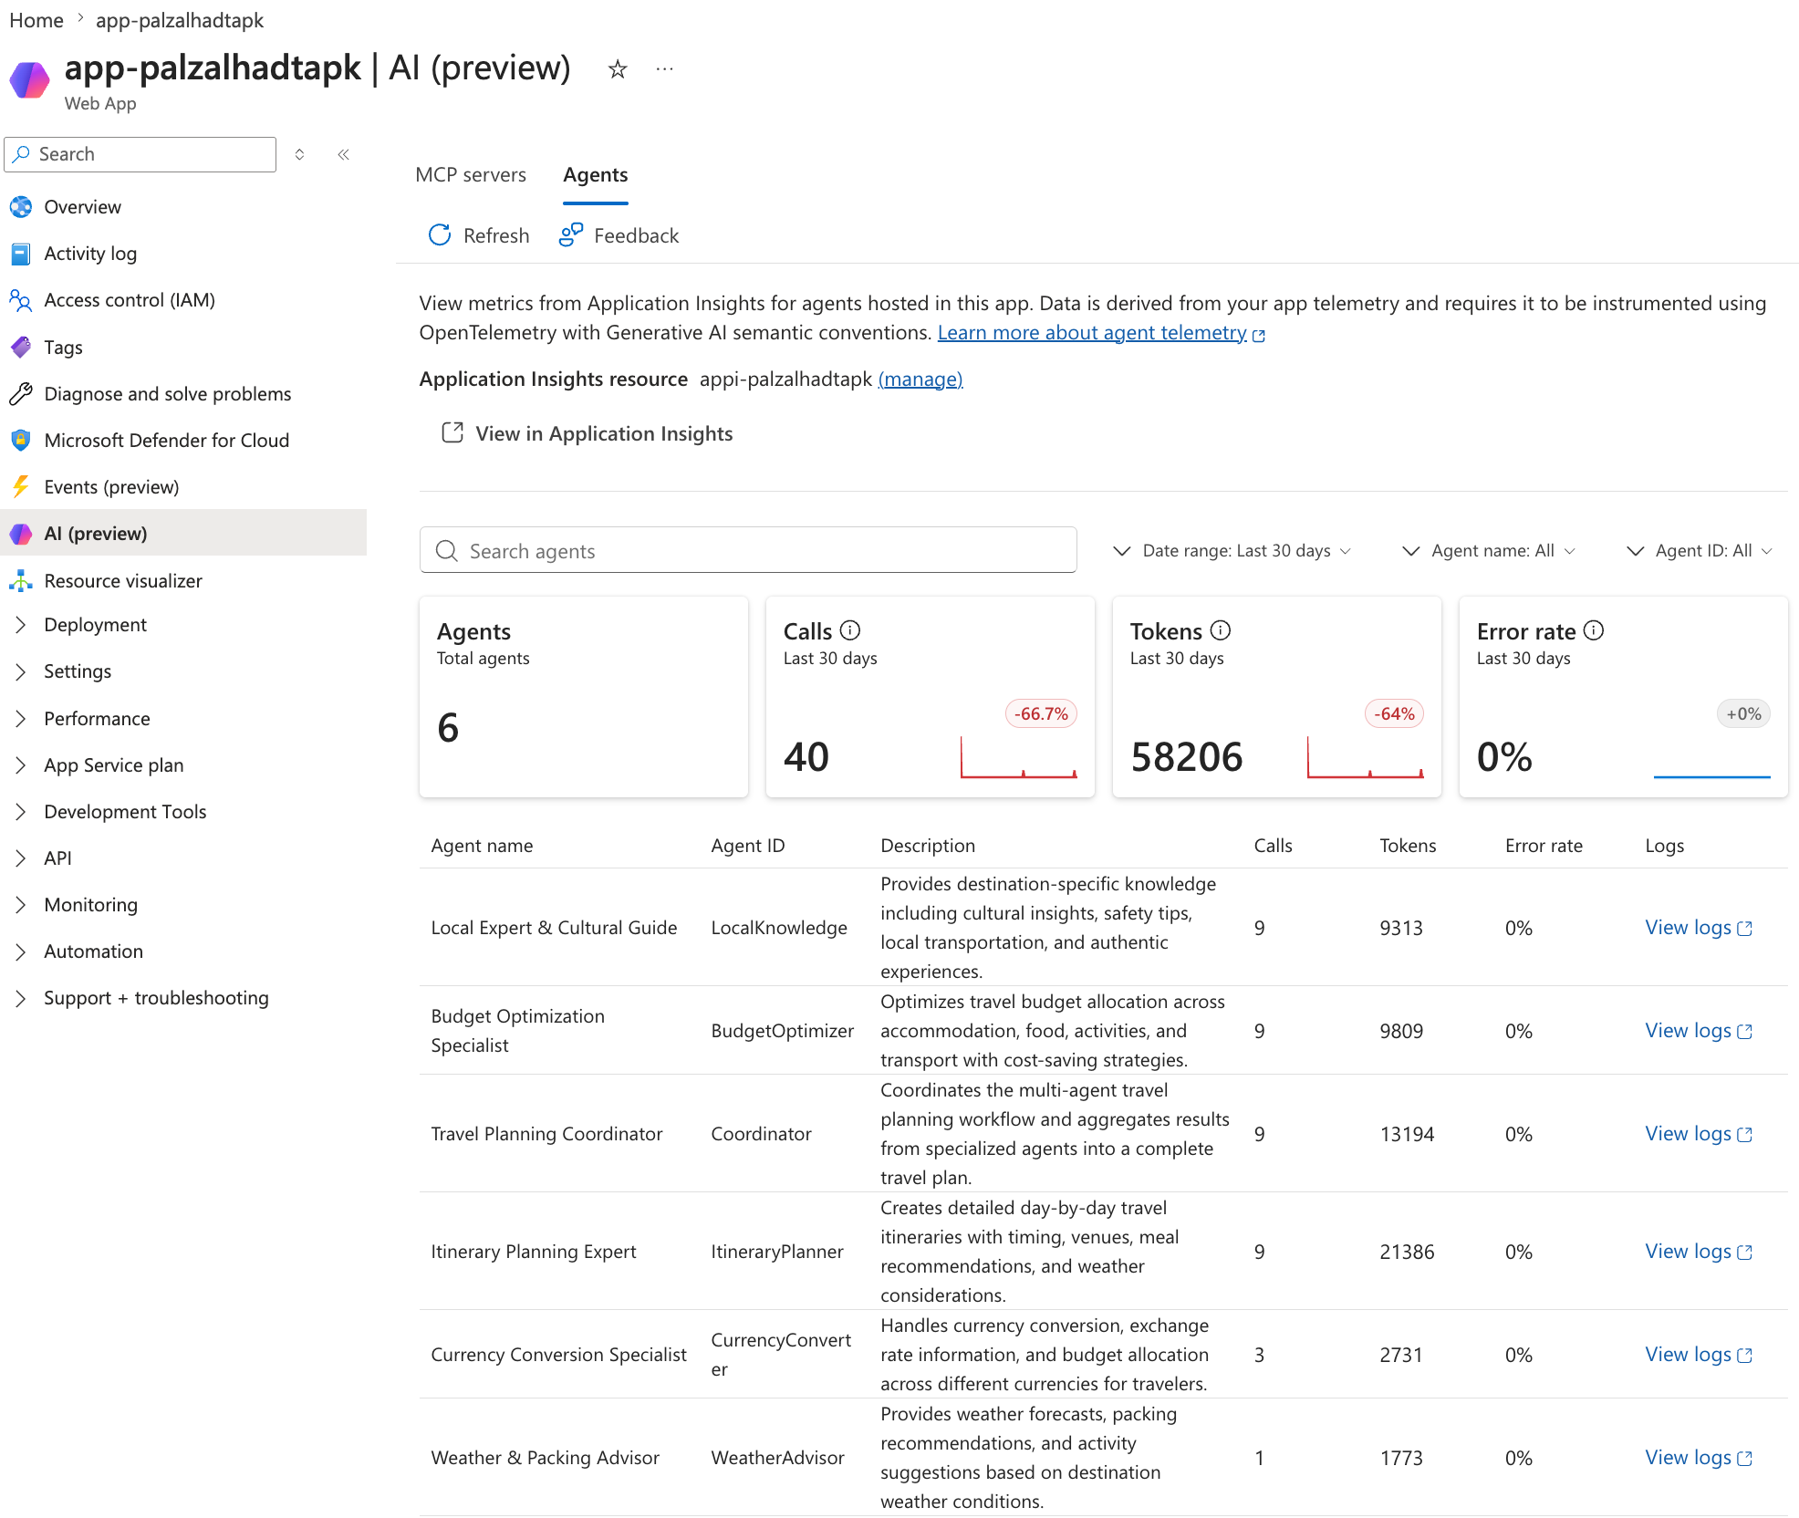Open the more options ellipsis in header

[664, 68]
